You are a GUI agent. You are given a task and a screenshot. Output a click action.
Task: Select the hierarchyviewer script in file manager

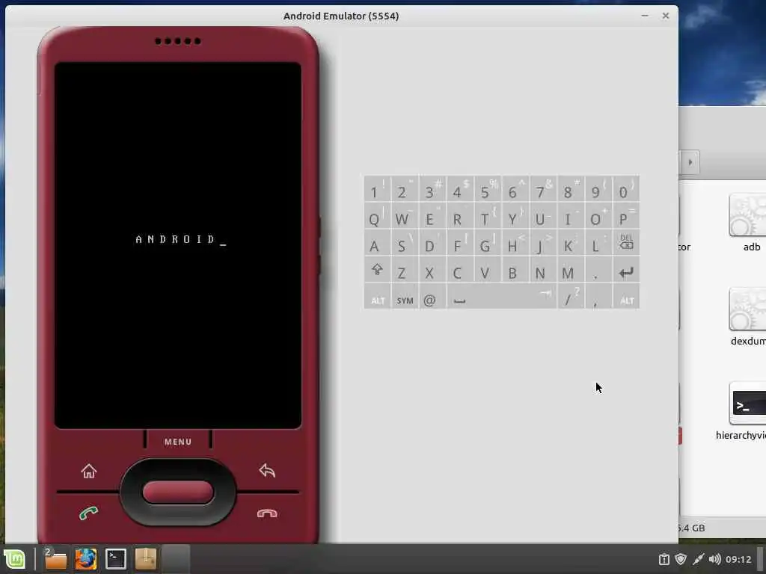coord(743,411)
